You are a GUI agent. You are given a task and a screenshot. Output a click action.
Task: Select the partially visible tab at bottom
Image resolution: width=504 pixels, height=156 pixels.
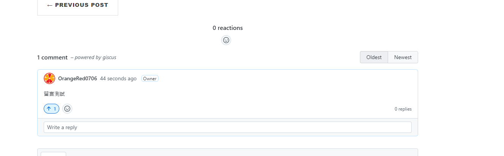pyautogui.click(x=53, y=154)
